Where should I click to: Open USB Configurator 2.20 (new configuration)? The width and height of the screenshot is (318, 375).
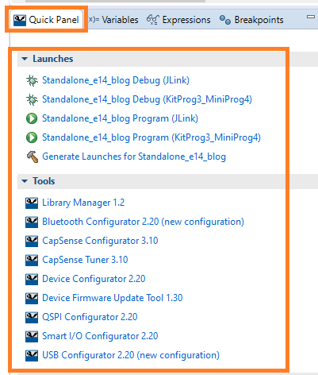pyautogui.click(x=131, y=355)
